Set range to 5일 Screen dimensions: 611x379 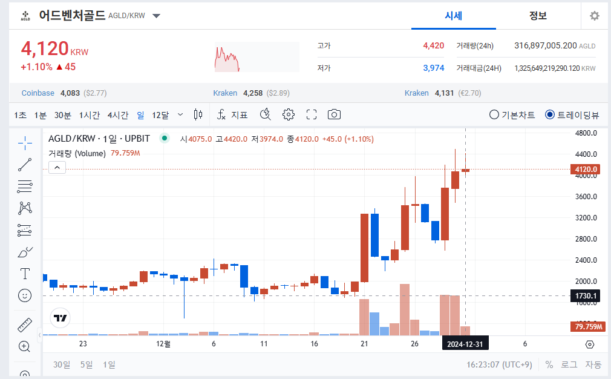tap(87, 364)
